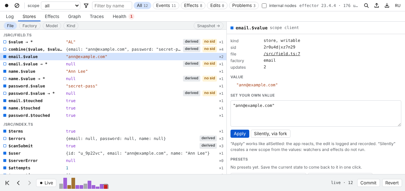
Task: Group stores by Kind
Action: [x=71, y=25]
